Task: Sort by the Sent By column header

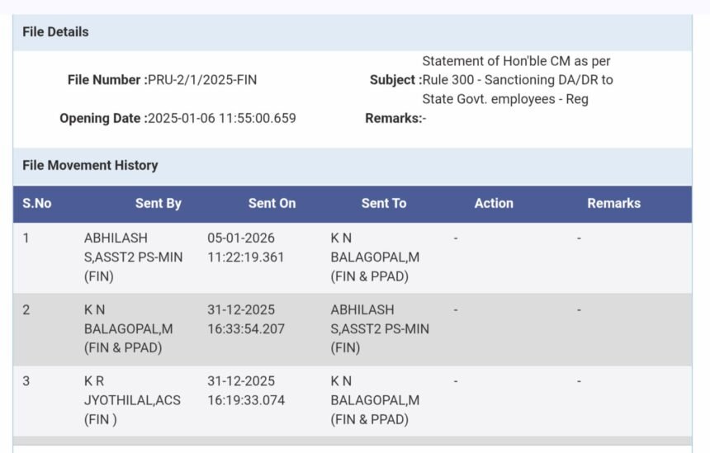Action: click(x=159, y=203)
